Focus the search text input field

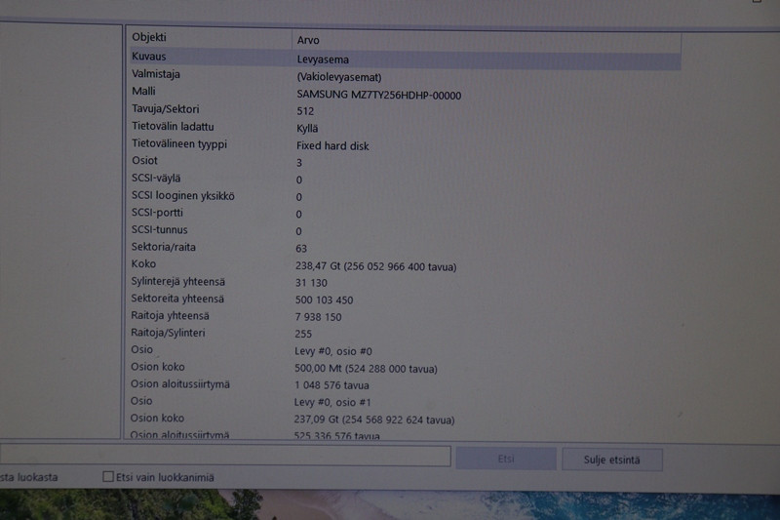[x=225, y=456]
